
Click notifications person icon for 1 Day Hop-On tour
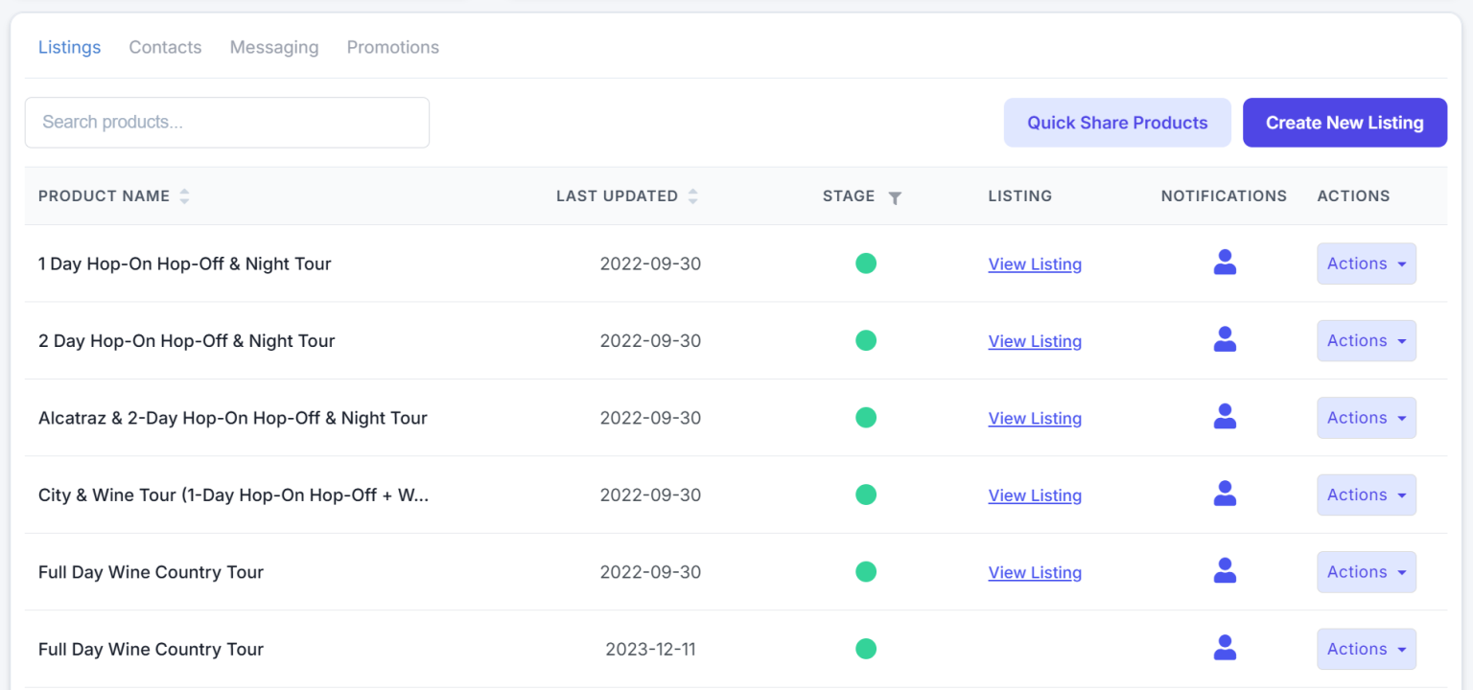click(x=1225, y=263)
